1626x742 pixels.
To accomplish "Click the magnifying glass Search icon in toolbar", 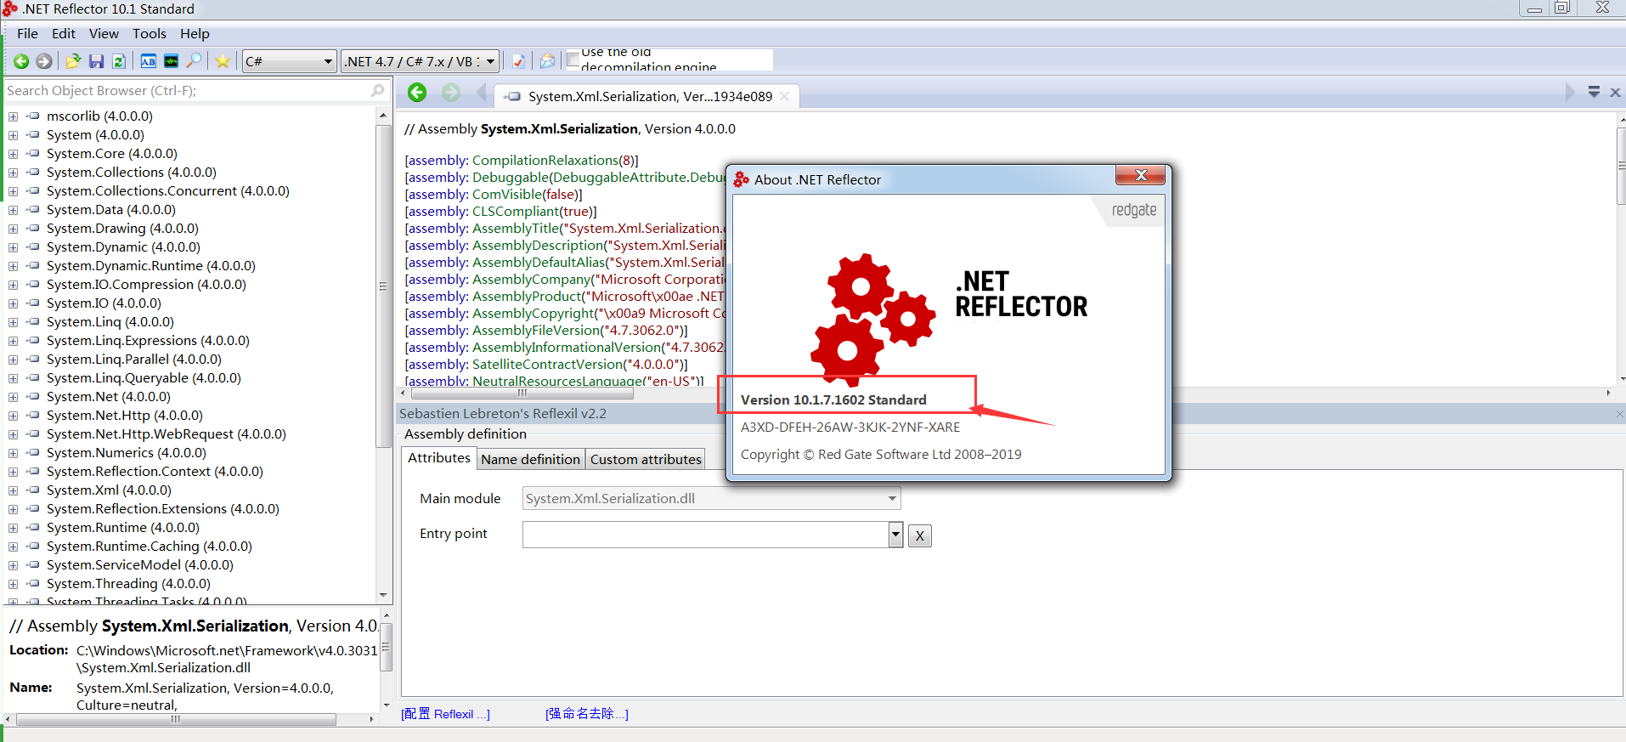I will tap(195, 60).
